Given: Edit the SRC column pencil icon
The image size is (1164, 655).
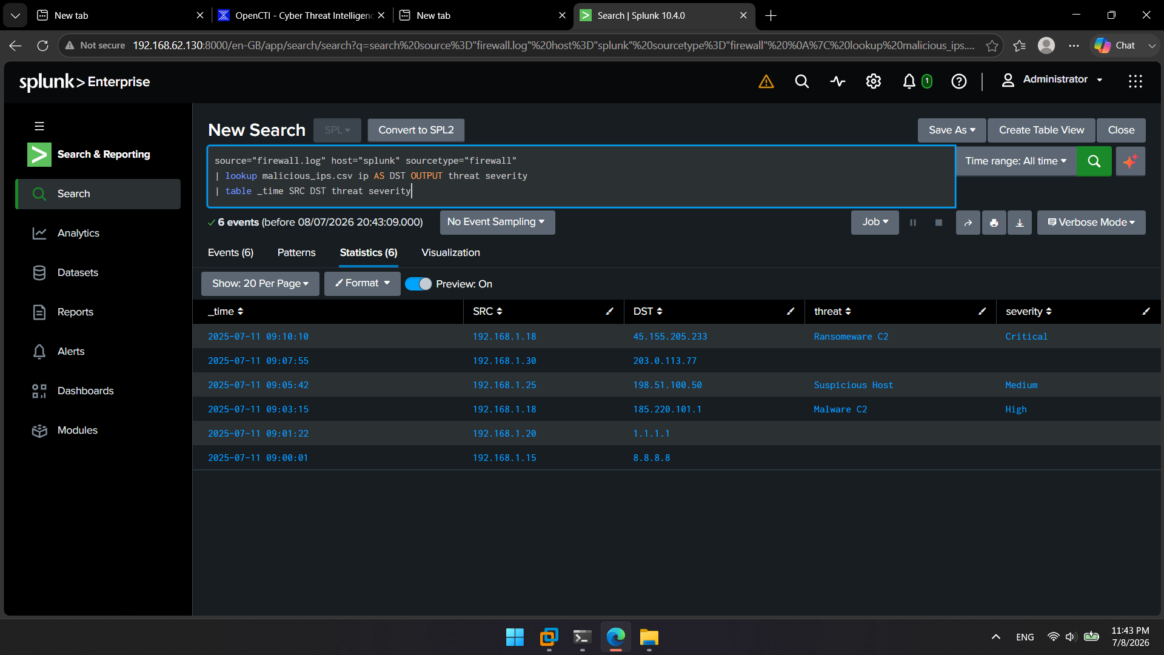Looking at the screenshot, I should (609, 311).
